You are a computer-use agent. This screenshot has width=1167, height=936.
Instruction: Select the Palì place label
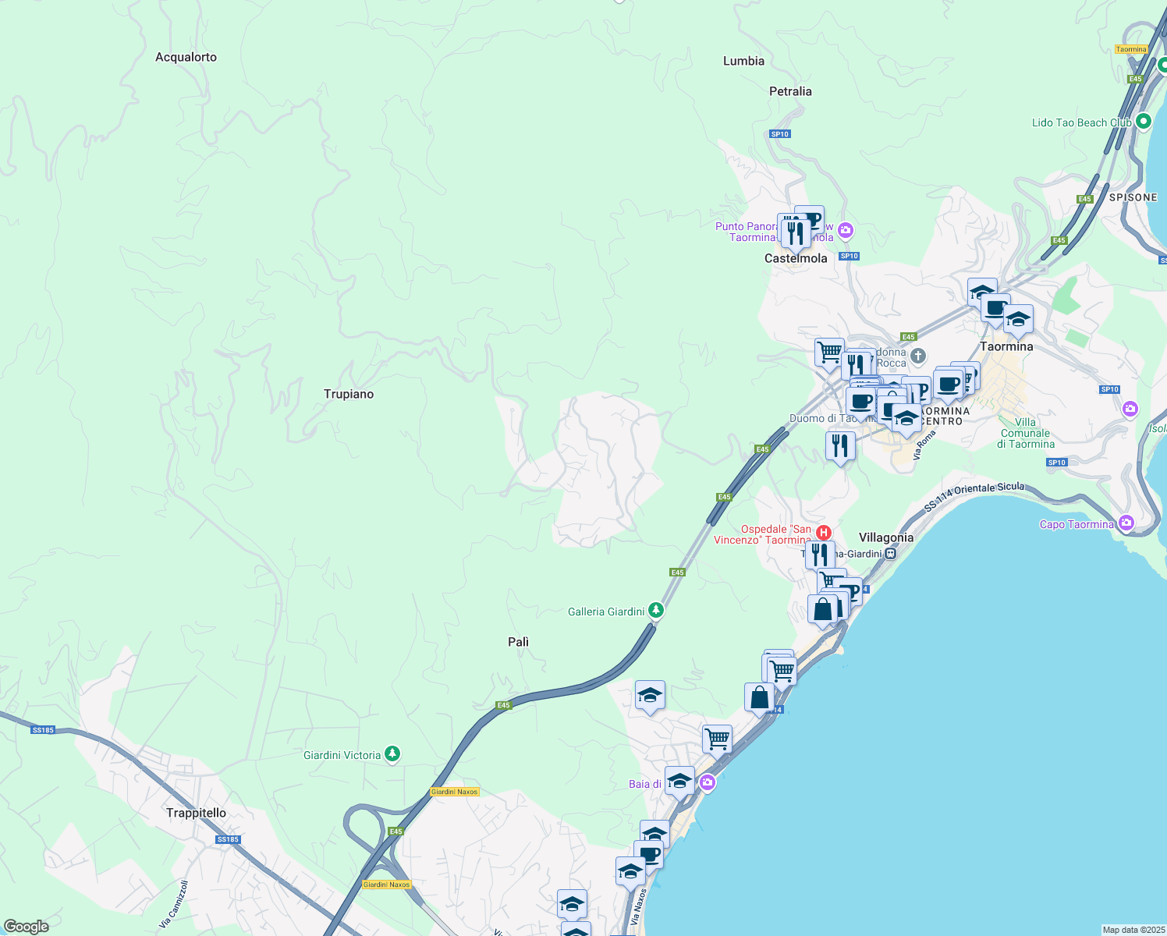click(518, 642)
